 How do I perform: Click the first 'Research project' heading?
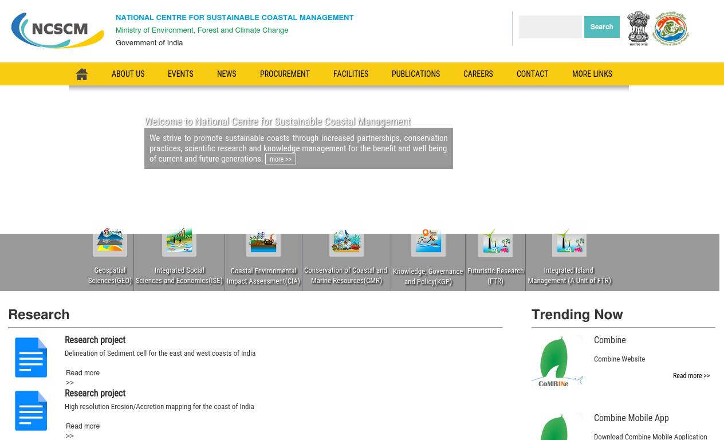[95, 340]
